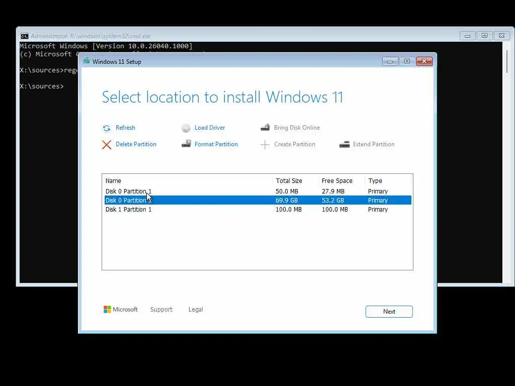Click the Load Driver disc icon
This screenshot has width=515, height=386.
(186, 128)
